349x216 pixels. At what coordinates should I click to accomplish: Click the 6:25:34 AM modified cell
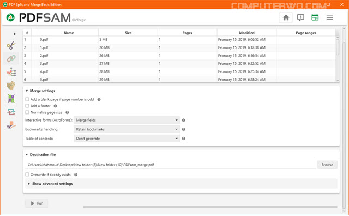[x=246, y=71]
